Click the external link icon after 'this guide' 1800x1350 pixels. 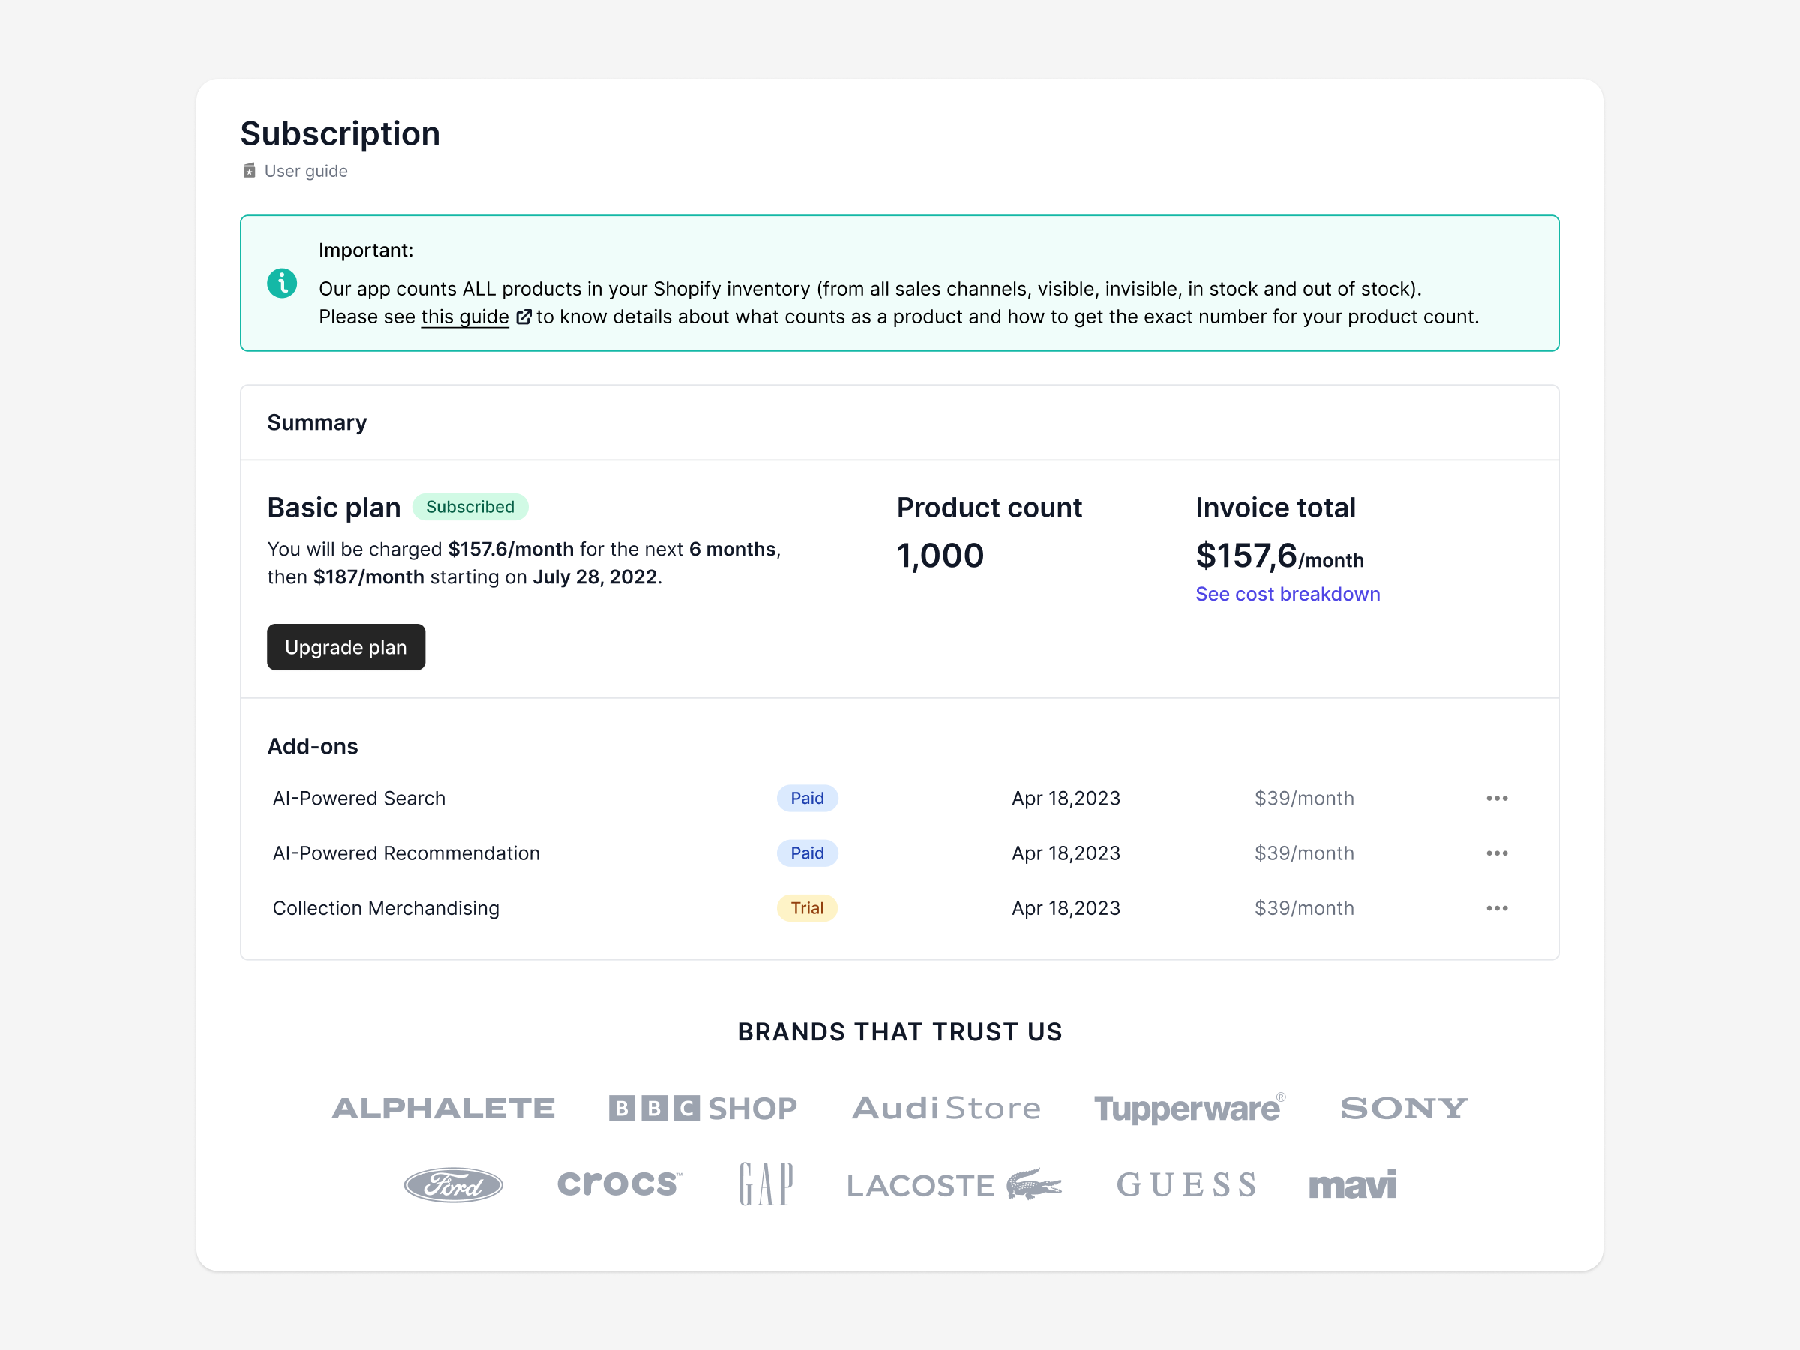pos(523,317)
